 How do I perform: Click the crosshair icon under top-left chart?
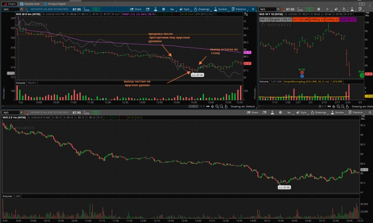click(213, 106)
